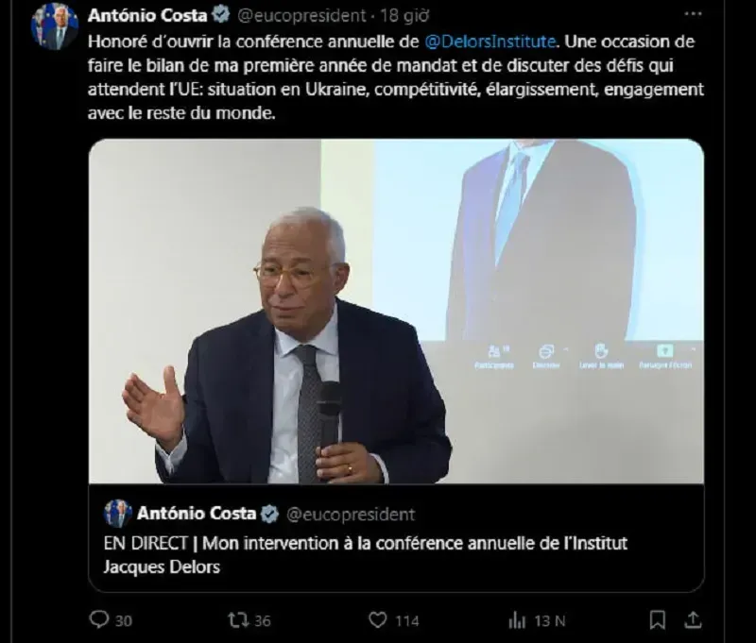Open the reply comment icon

(x=99, y=619)
